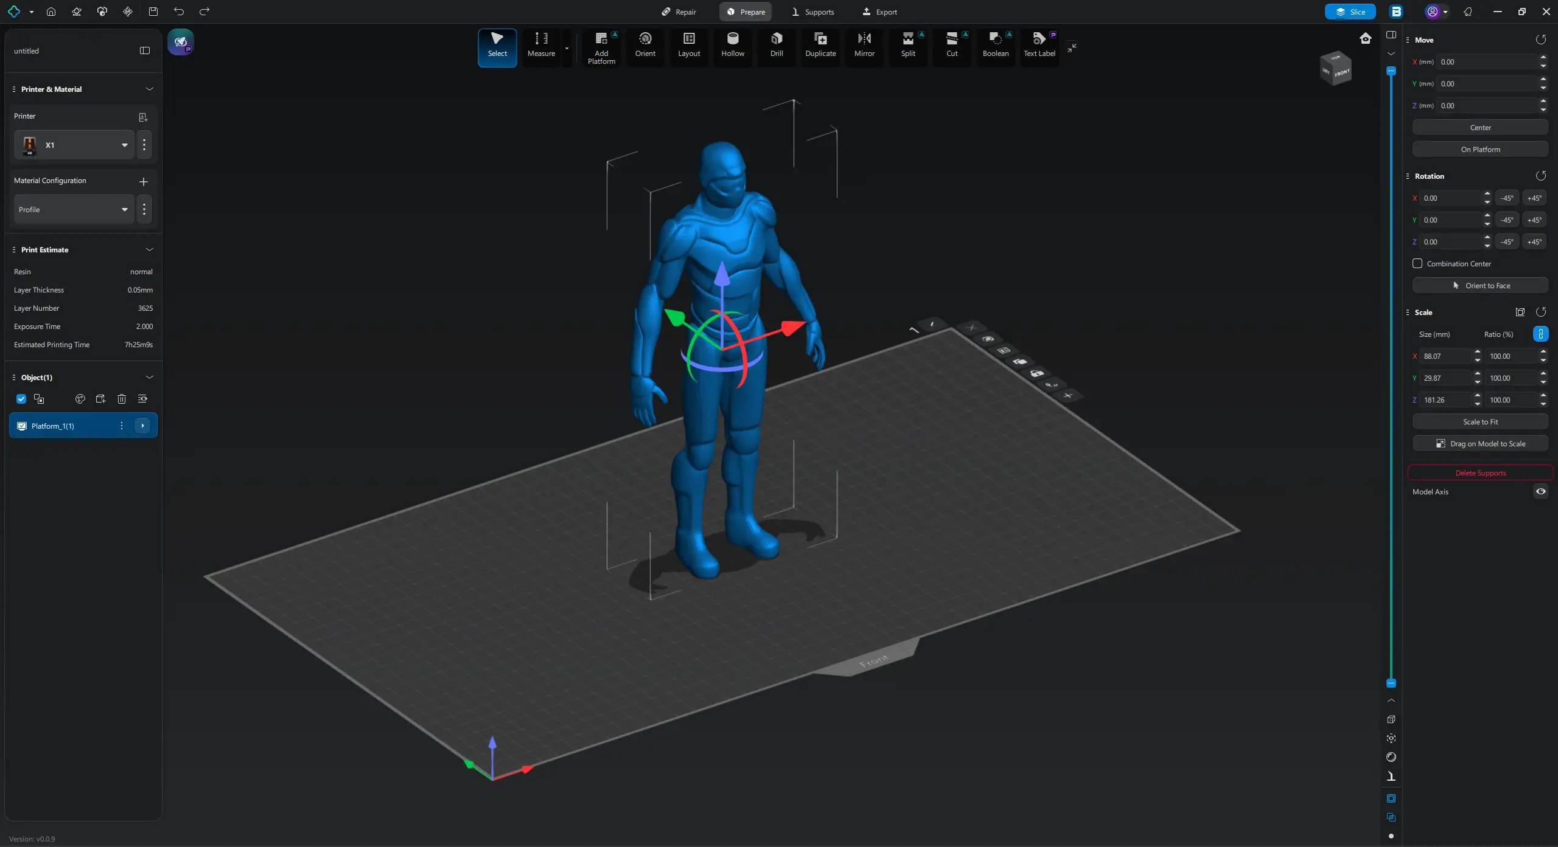Open the Layout tool
Screen dimensions: 1558x847
tap(689, 46)
